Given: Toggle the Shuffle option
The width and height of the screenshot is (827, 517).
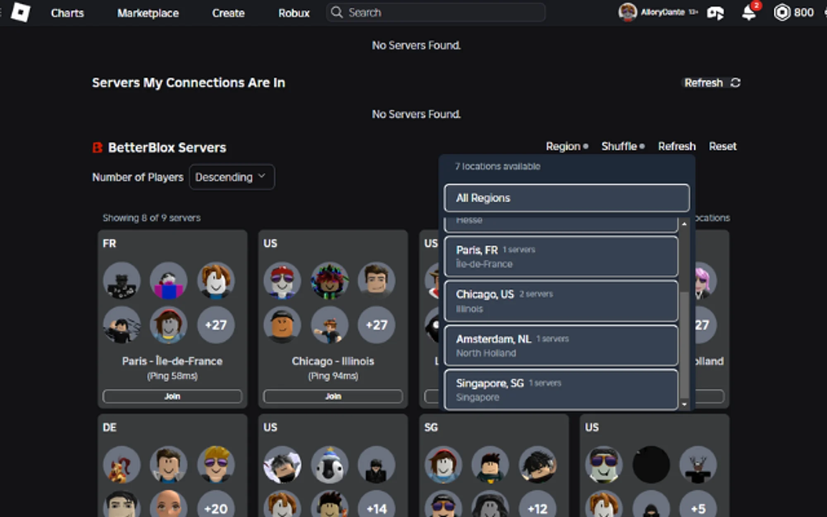Looking at the screenshot, I should click(x=623, y=146).
